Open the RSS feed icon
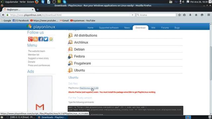This screenshot has height=119, width=212. pyautogui.click(x=35, y=39)
